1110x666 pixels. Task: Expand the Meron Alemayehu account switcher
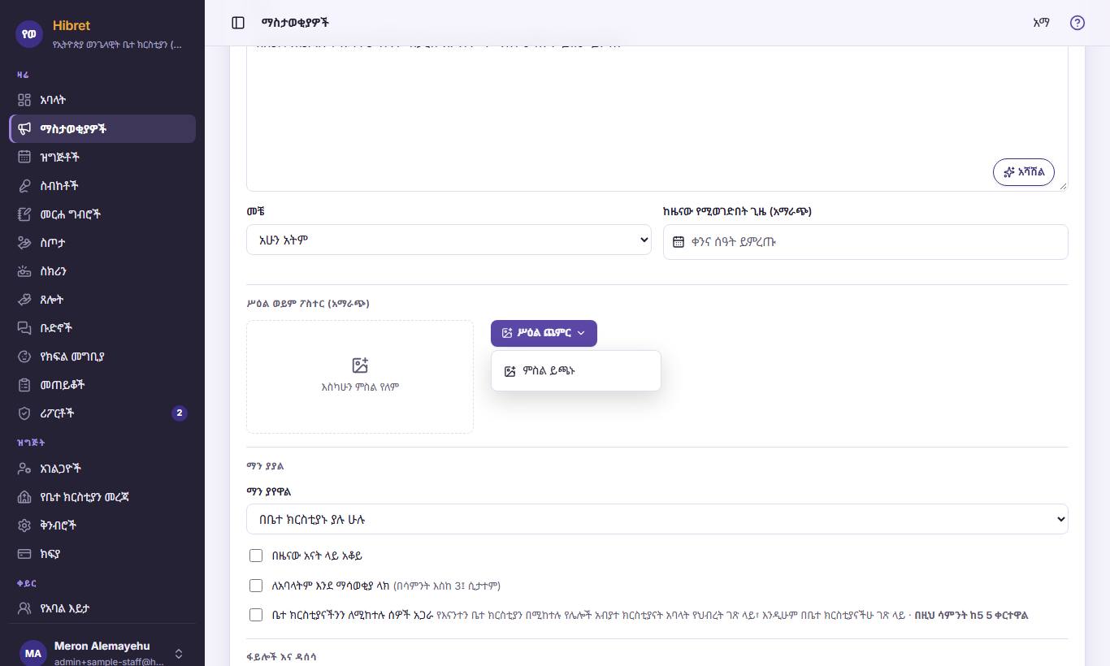(x=102, y=653)
